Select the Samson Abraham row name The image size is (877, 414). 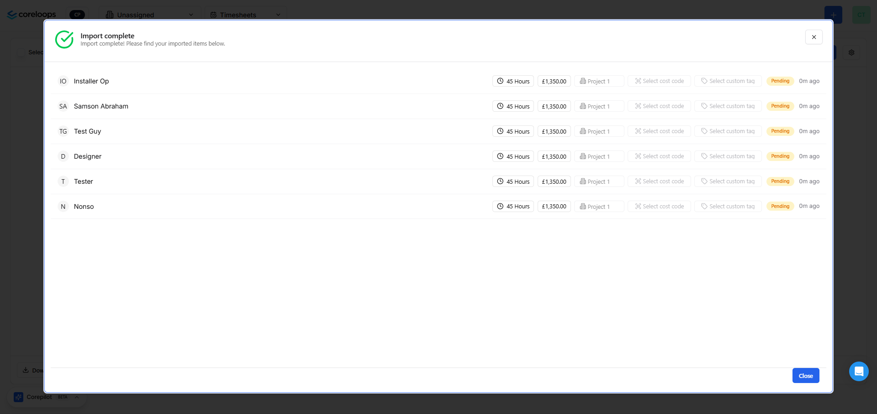(101, 106)
